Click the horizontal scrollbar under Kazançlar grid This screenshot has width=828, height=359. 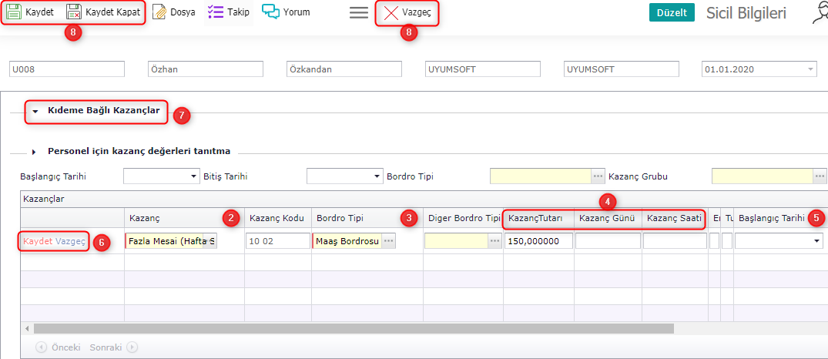coord(354,328)
